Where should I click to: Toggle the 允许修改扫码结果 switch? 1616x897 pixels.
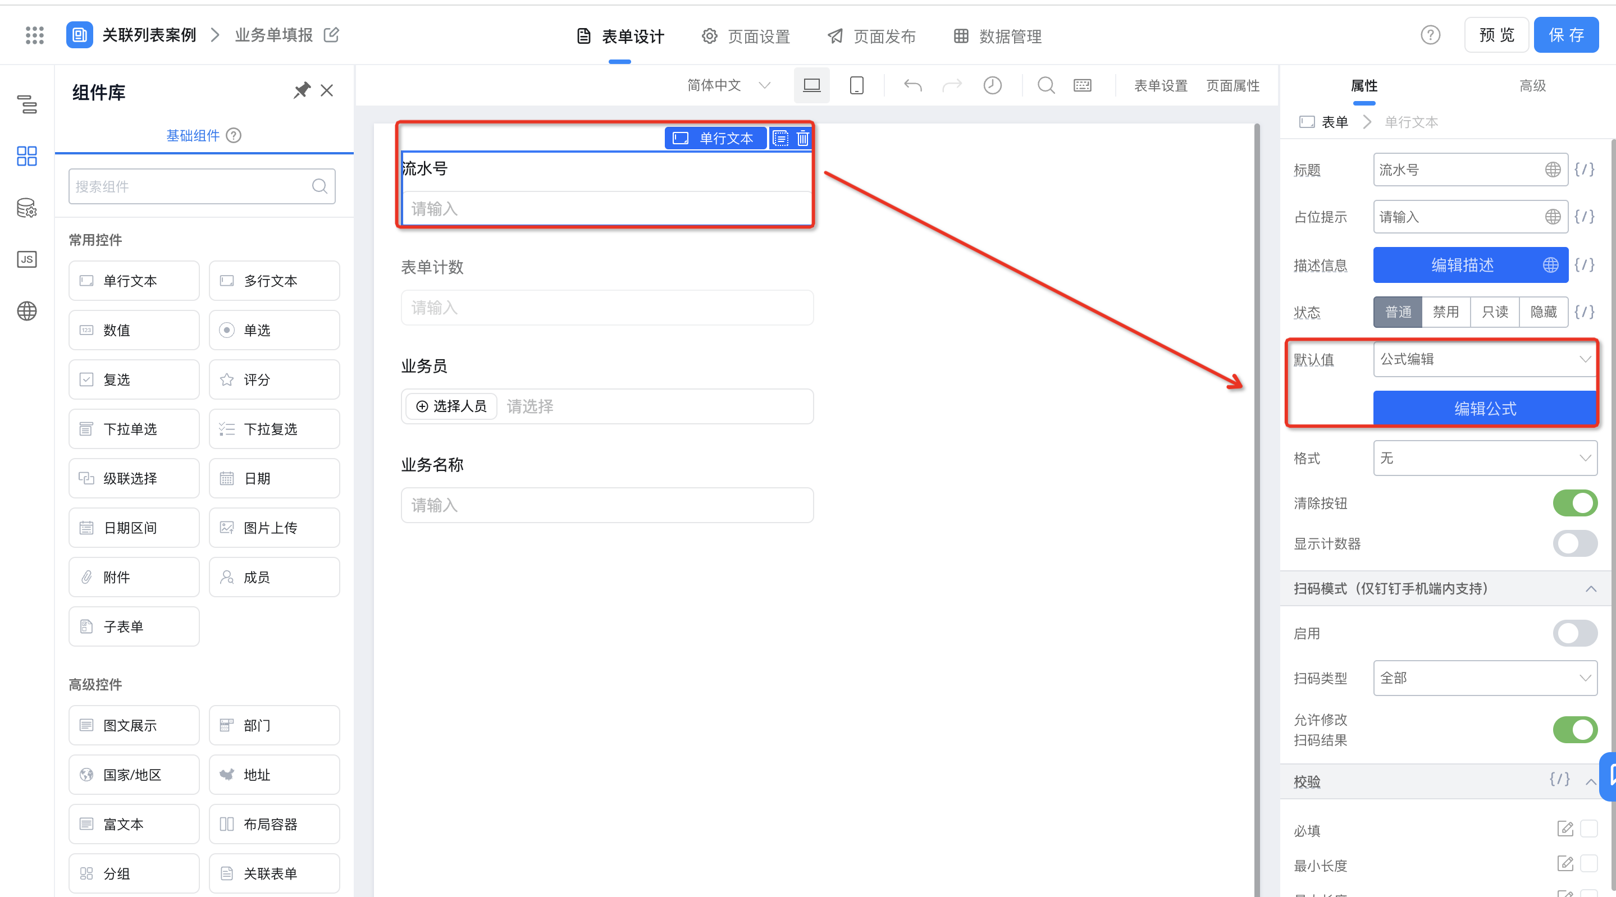1575,730
